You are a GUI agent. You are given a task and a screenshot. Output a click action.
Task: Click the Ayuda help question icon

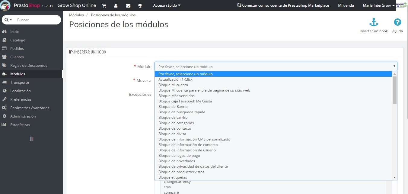[x=398, y=22]
